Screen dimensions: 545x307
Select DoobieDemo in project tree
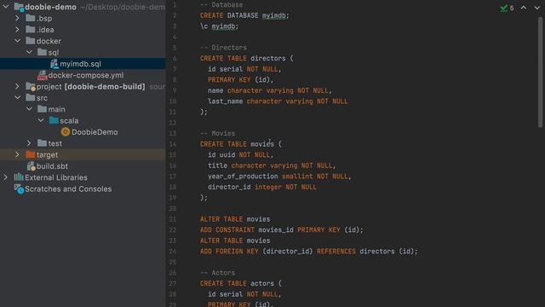pyautogui.click(x=95, y=132)
